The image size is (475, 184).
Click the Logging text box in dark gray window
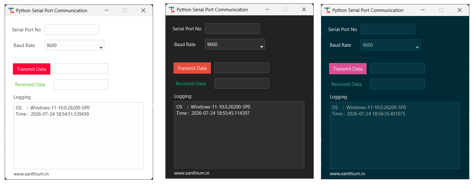coord(239,135)
